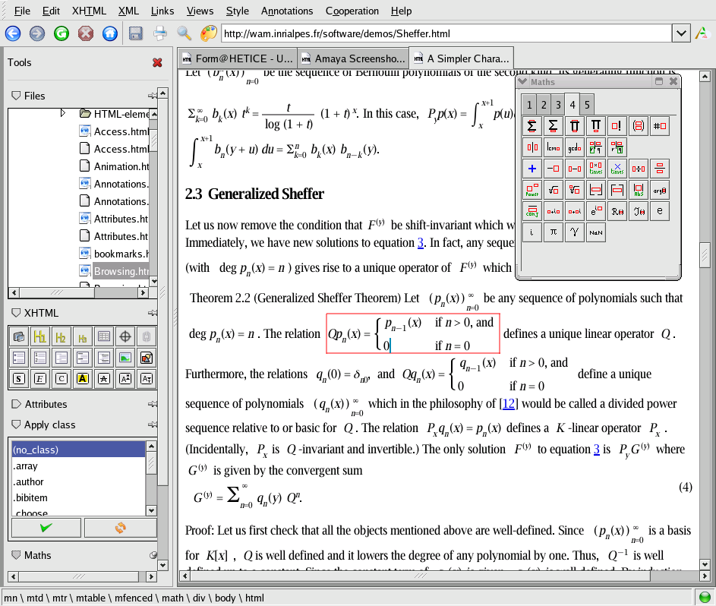This screenshot has height=606, width=716.
Task: Click the URL address field
Action: point(446,33)
